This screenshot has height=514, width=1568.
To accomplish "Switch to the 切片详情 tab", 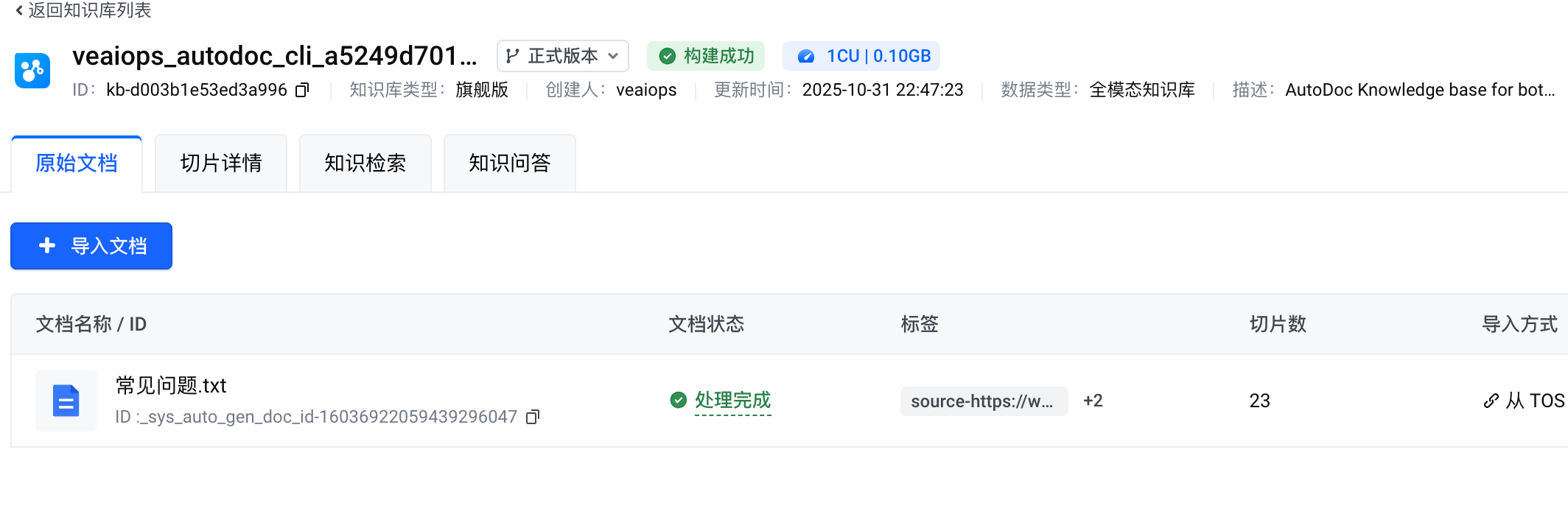I will [221, 163].
